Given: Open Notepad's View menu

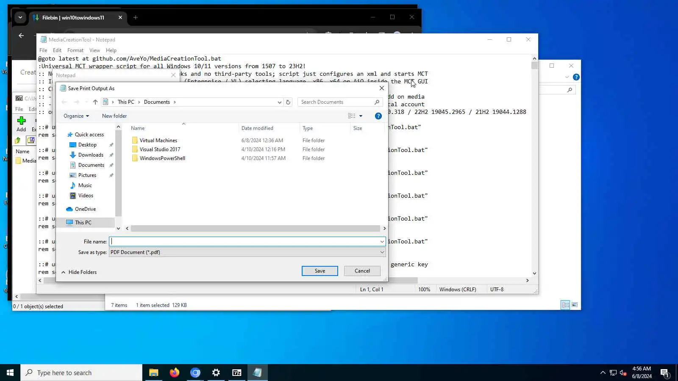Looking at the screenshot, I should click(x=94, y=50).
